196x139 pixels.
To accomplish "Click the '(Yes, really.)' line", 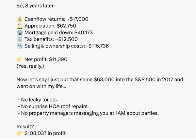I will coord(30,66).
